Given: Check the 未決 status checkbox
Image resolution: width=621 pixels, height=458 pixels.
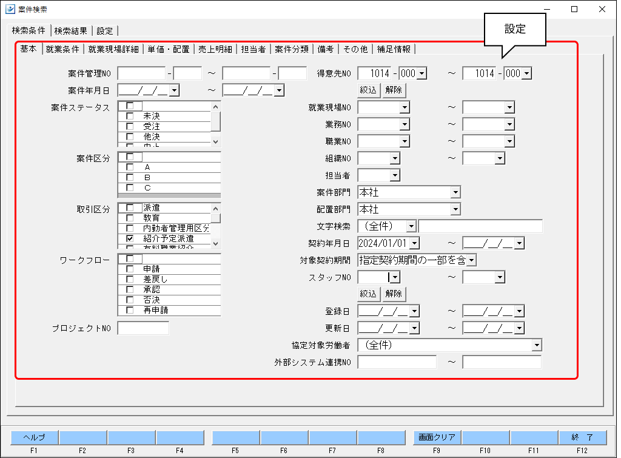Looking at the screenshot, I should tap(130, 116).
